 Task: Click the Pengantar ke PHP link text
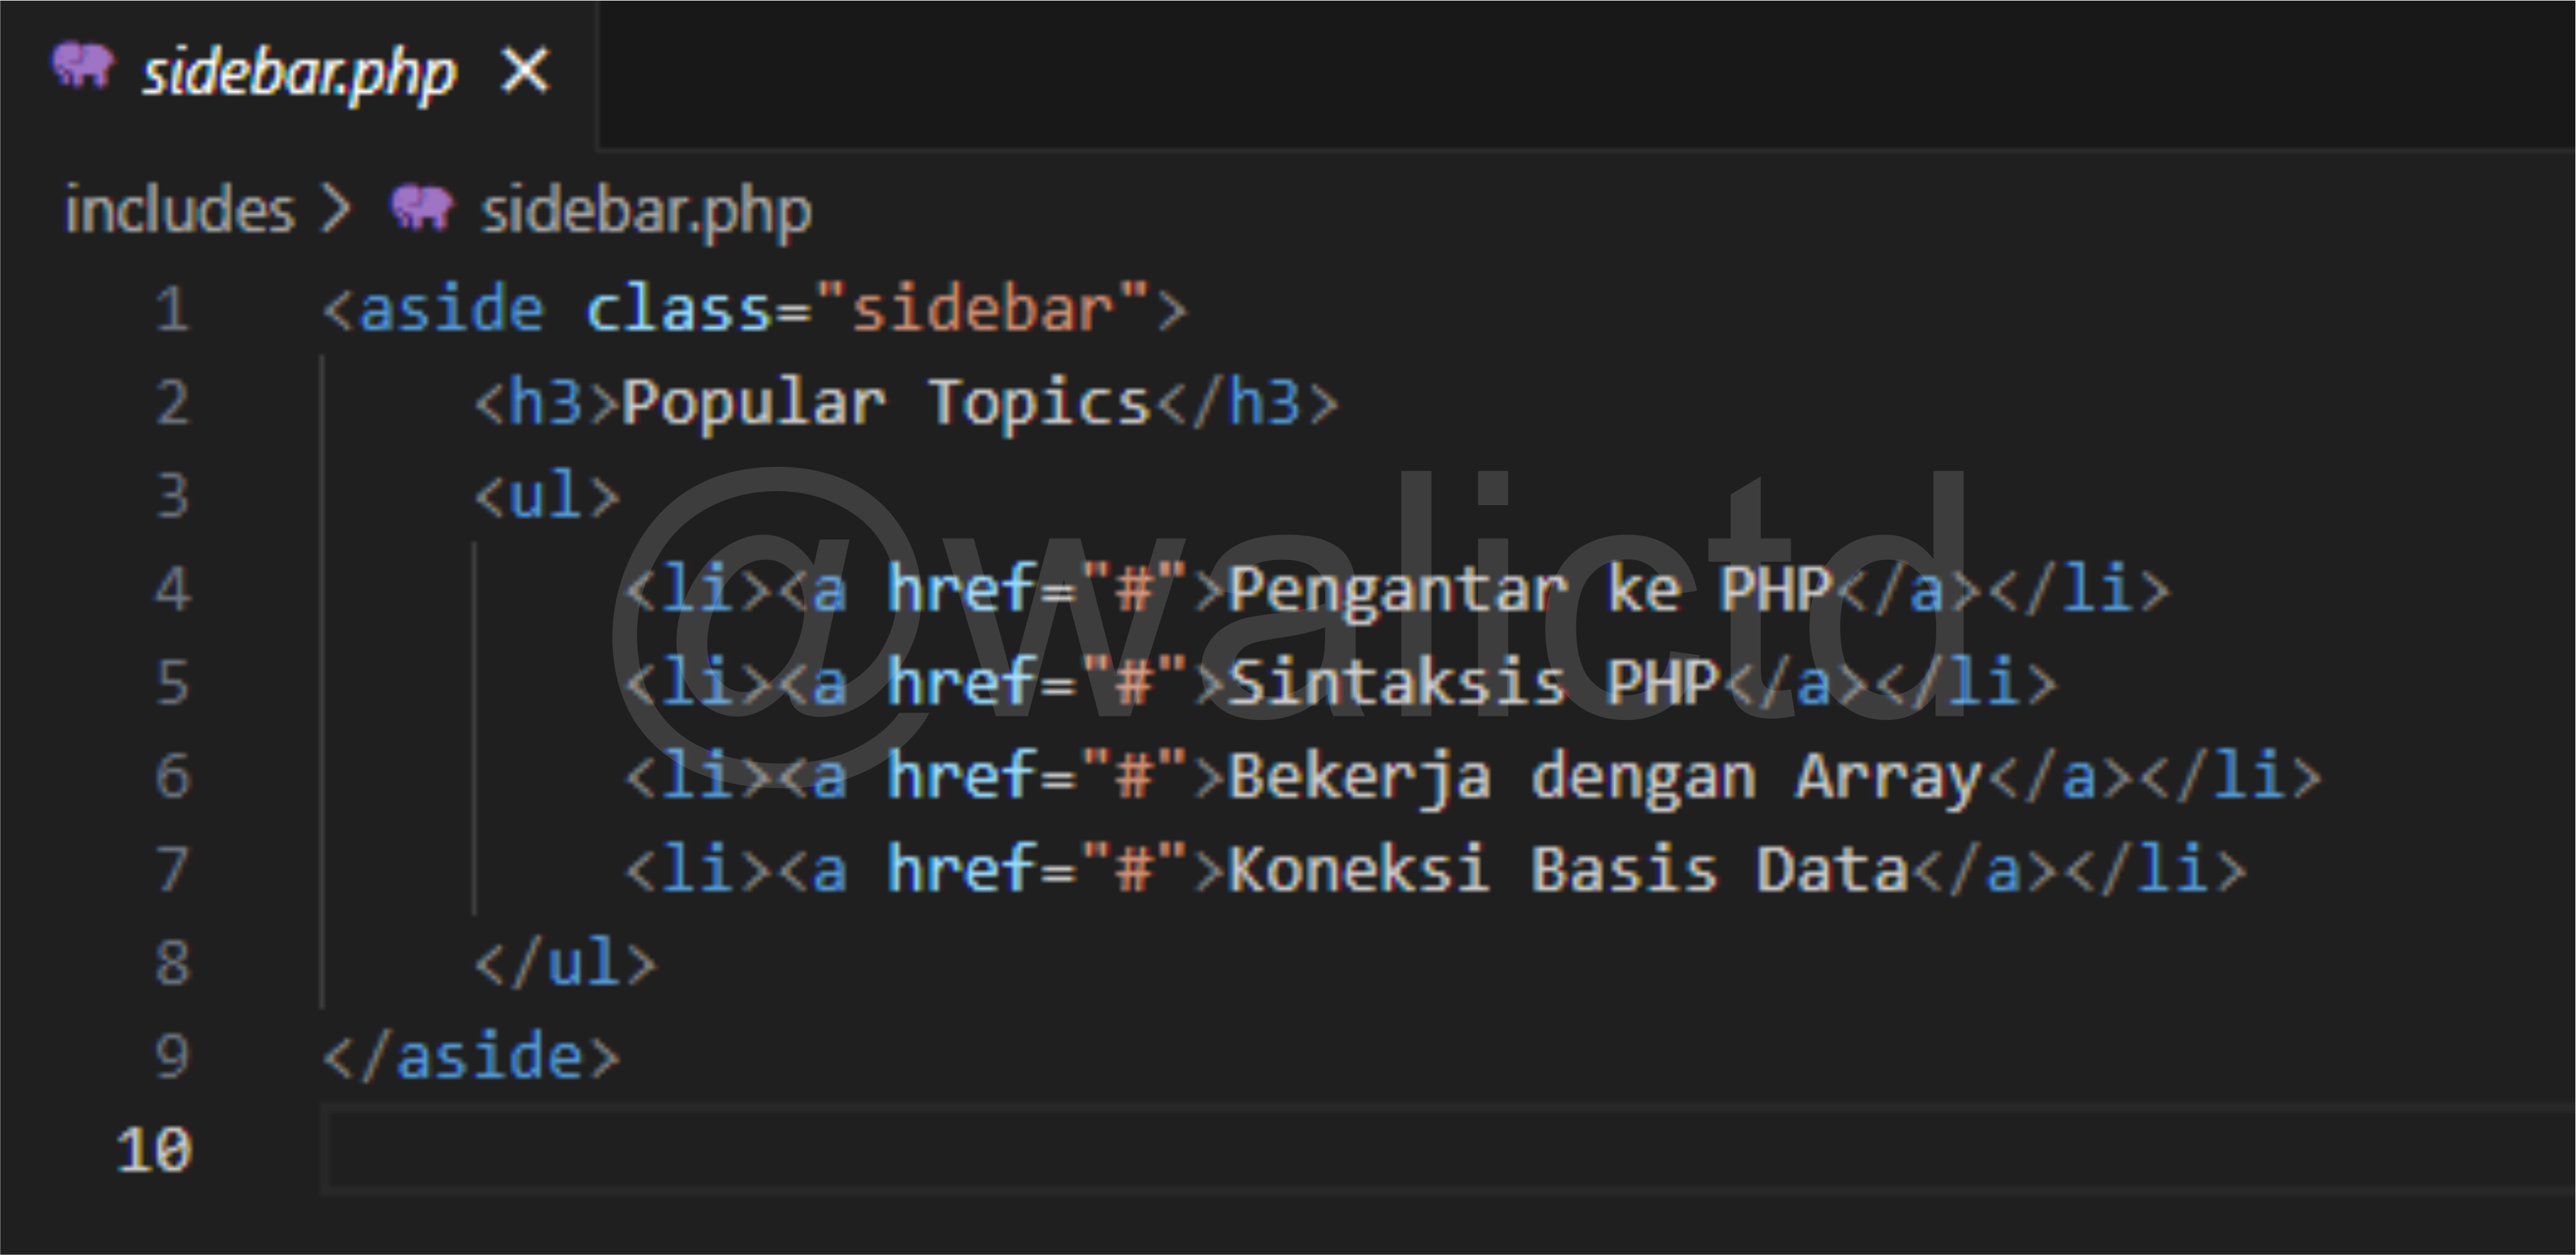tap(1530, 589)
